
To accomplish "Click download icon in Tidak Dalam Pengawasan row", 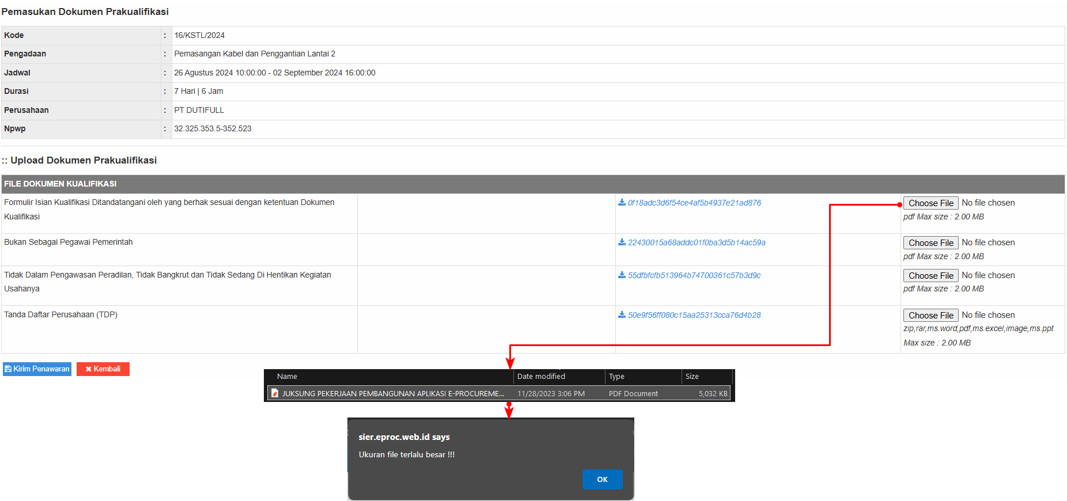I will coord(622,275).
